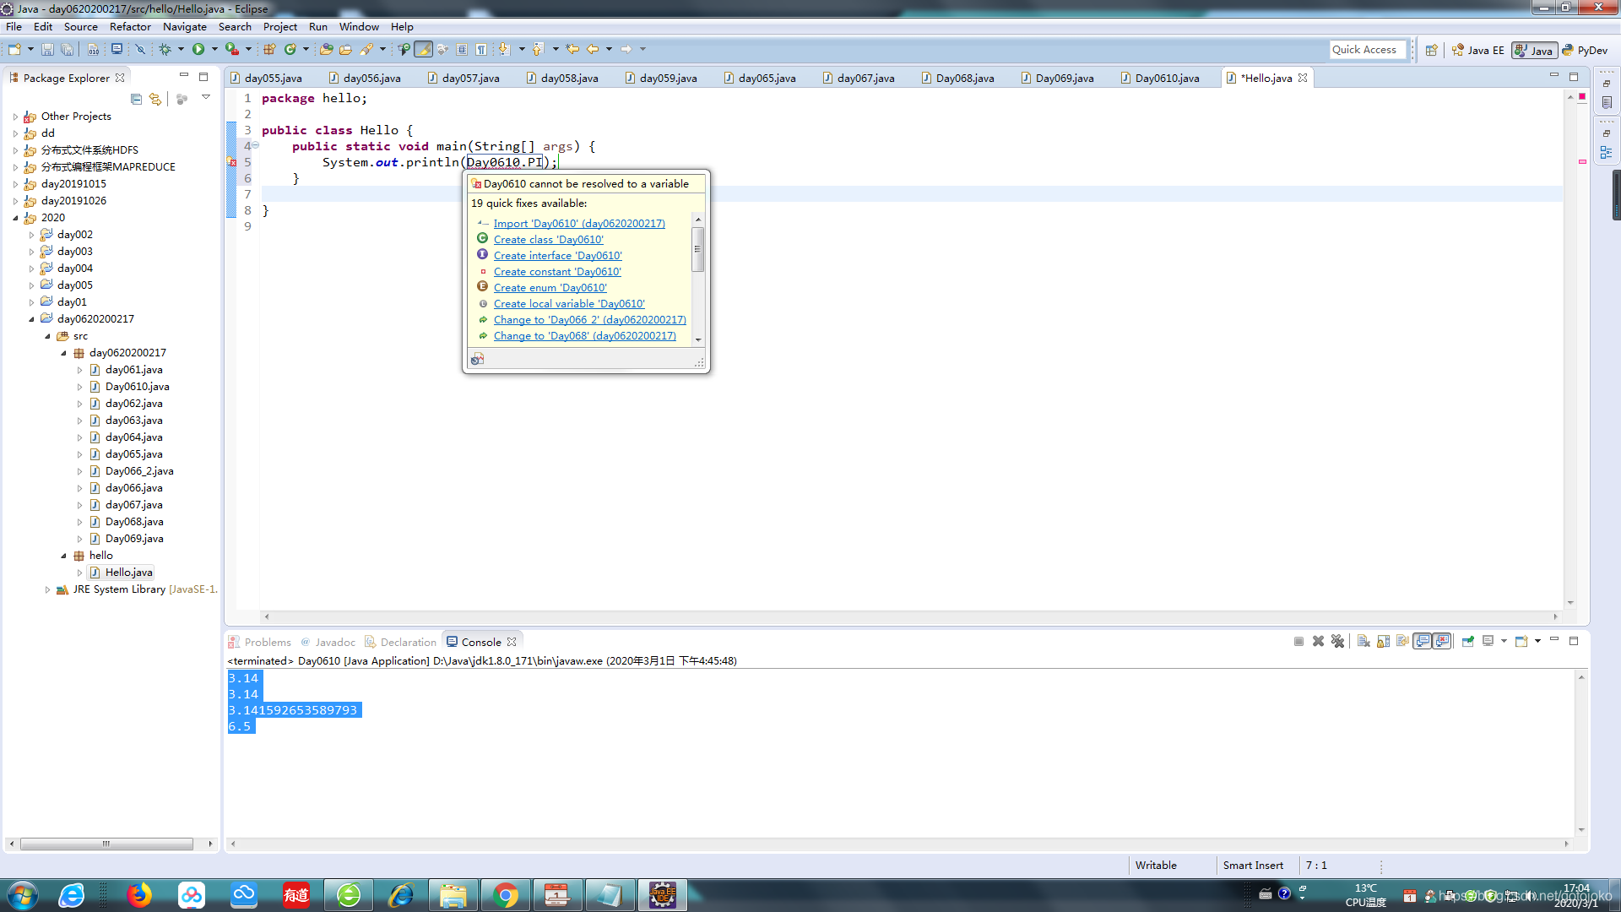Click Create interface 'Day0610' quick fix

click(557, 256)
